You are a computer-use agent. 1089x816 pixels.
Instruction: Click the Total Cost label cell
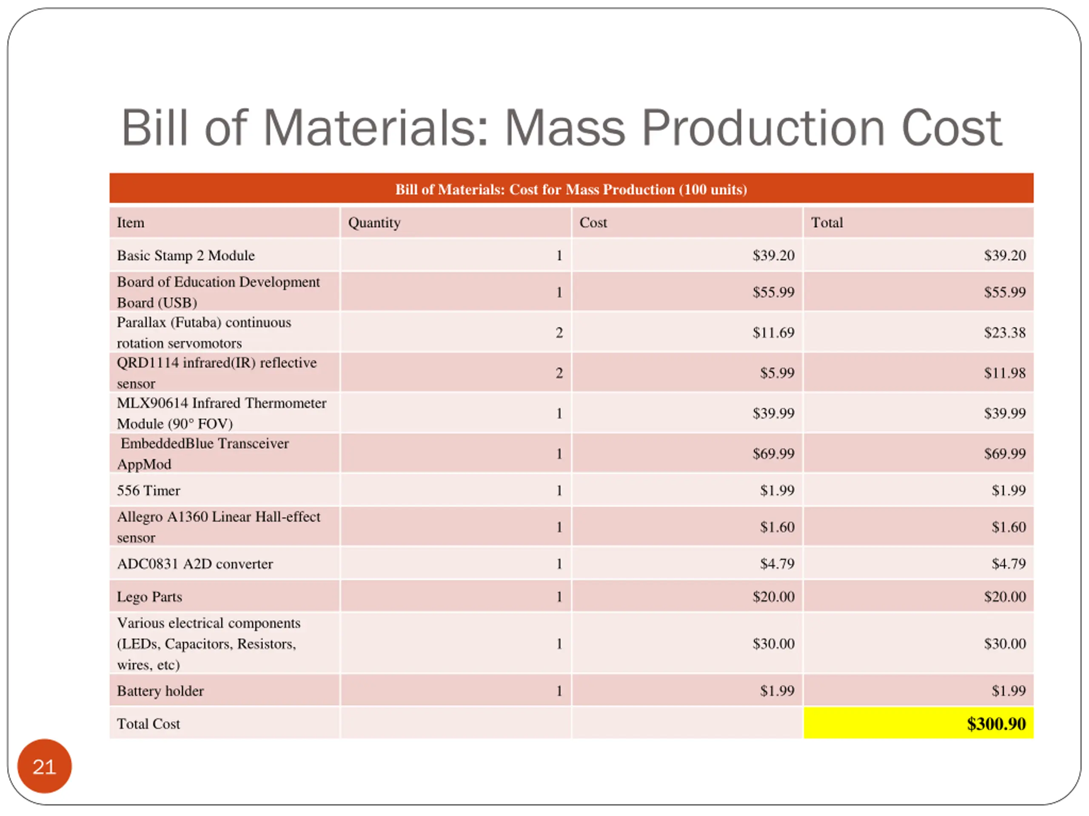coord(225,723)
